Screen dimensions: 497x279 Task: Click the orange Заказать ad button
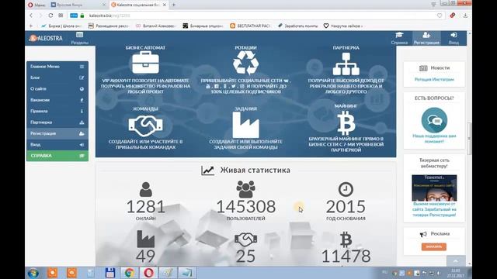pyautogui.click(x=434, y=246)
